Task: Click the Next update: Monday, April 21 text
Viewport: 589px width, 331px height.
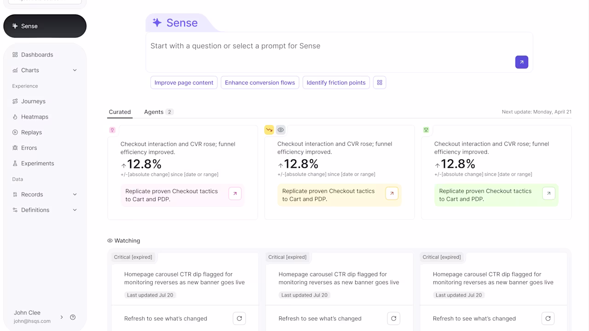Action: (x=537, y=112)
